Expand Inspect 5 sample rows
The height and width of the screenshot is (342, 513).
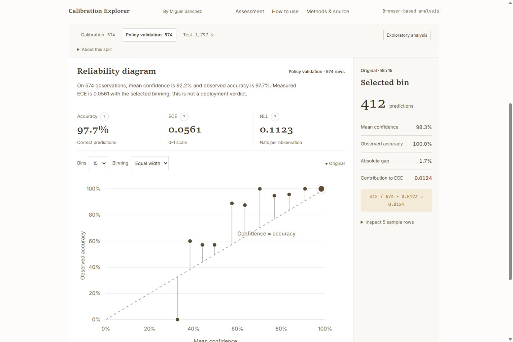tap(387, 222)
